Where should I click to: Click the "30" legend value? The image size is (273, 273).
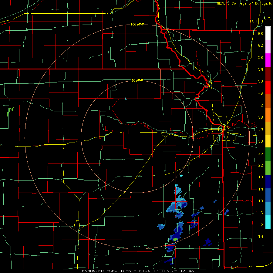261,141
